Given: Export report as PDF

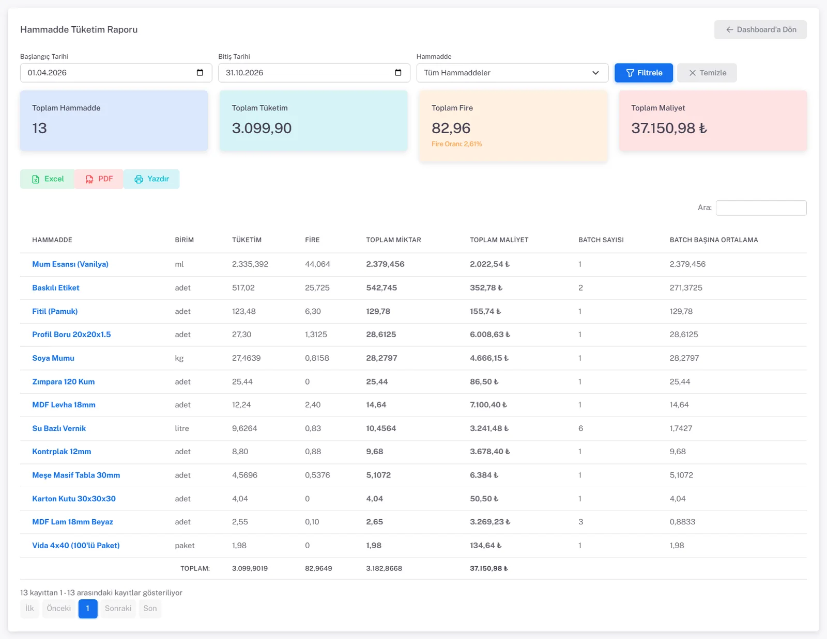Looking at the screenshot, I should click(x=99, y=179).
